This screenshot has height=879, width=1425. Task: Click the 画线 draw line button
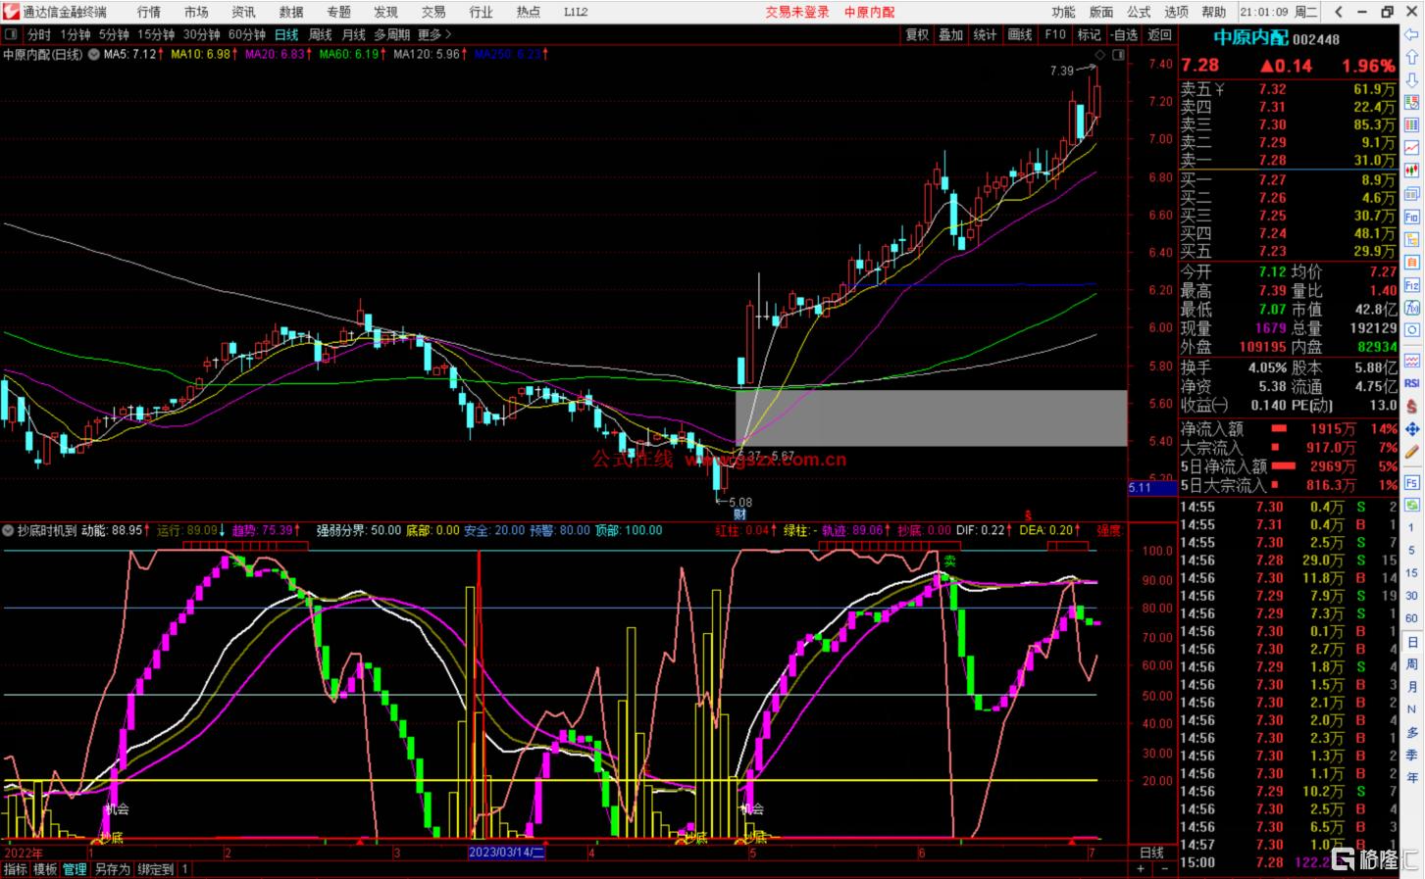1021,34
